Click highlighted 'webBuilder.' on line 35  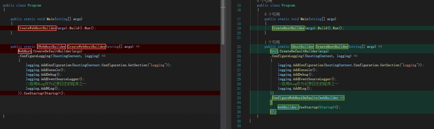pyautogui.click(x=288, y=107)
